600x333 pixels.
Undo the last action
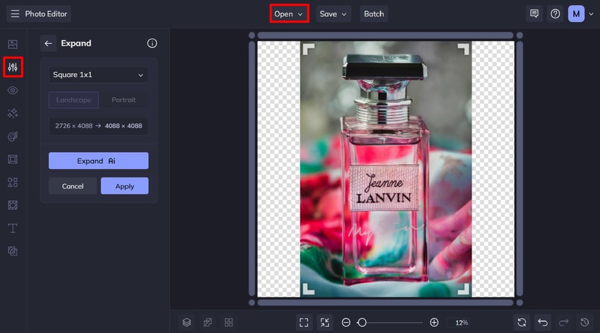(543, 322)
